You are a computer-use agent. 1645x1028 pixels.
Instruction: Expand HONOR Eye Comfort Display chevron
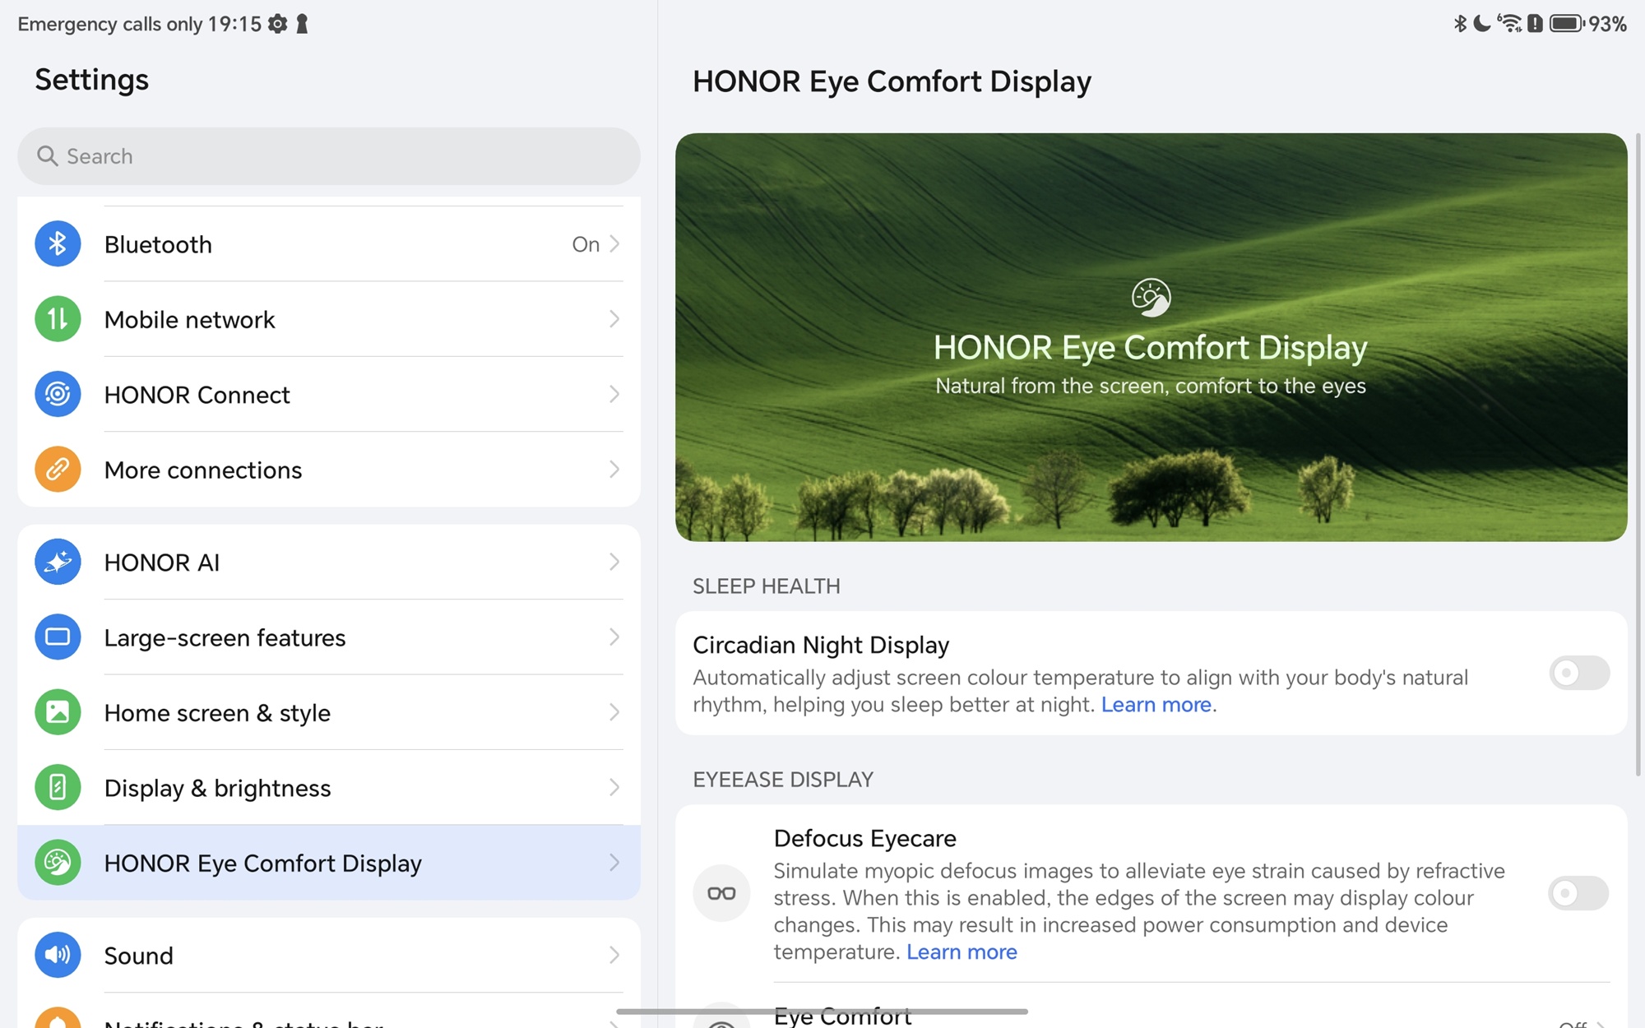tap(614, 863)
